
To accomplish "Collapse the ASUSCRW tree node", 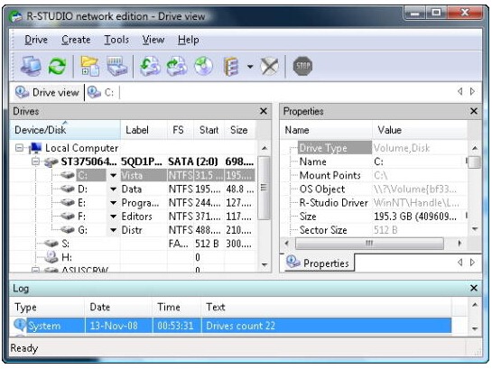I will point(36,269).
